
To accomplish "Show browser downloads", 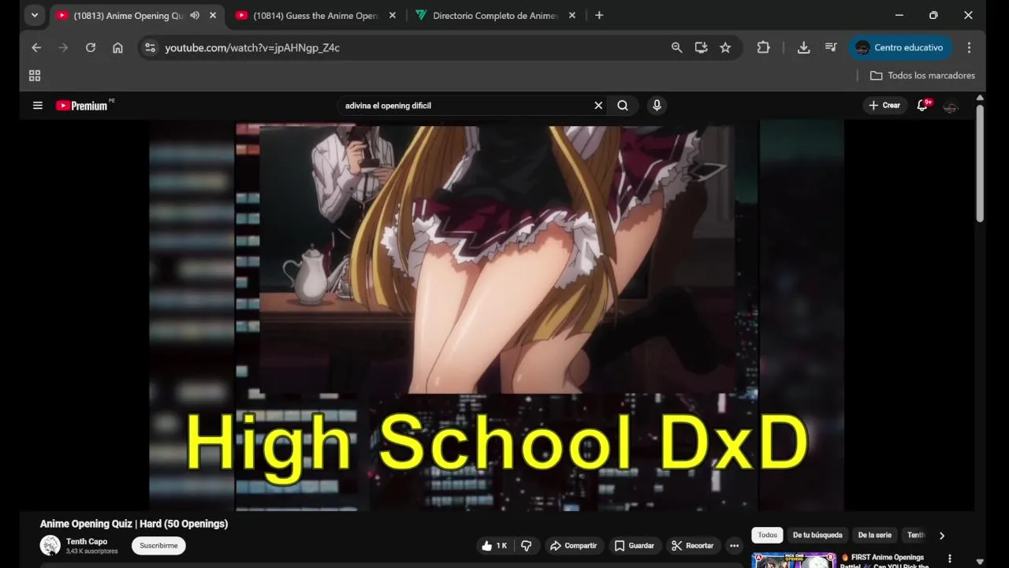I will pos(803,47).
